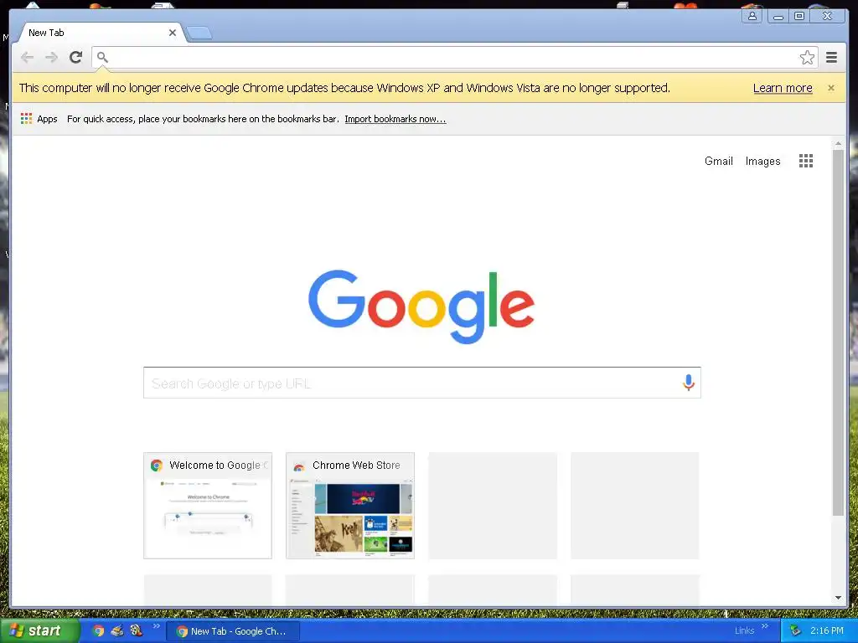Expand the Links toolbar chevron
This screenshot has height=643, width=858.
(x=764, y=626)
